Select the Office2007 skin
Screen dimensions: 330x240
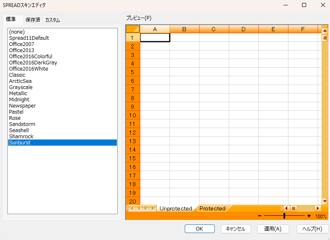[63, 44]
